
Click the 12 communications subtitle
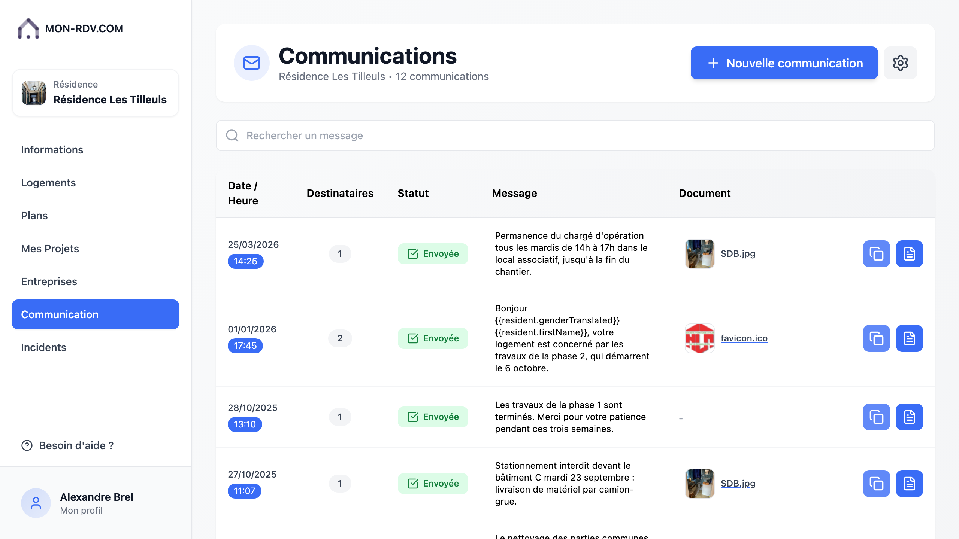tap(442, 76)
